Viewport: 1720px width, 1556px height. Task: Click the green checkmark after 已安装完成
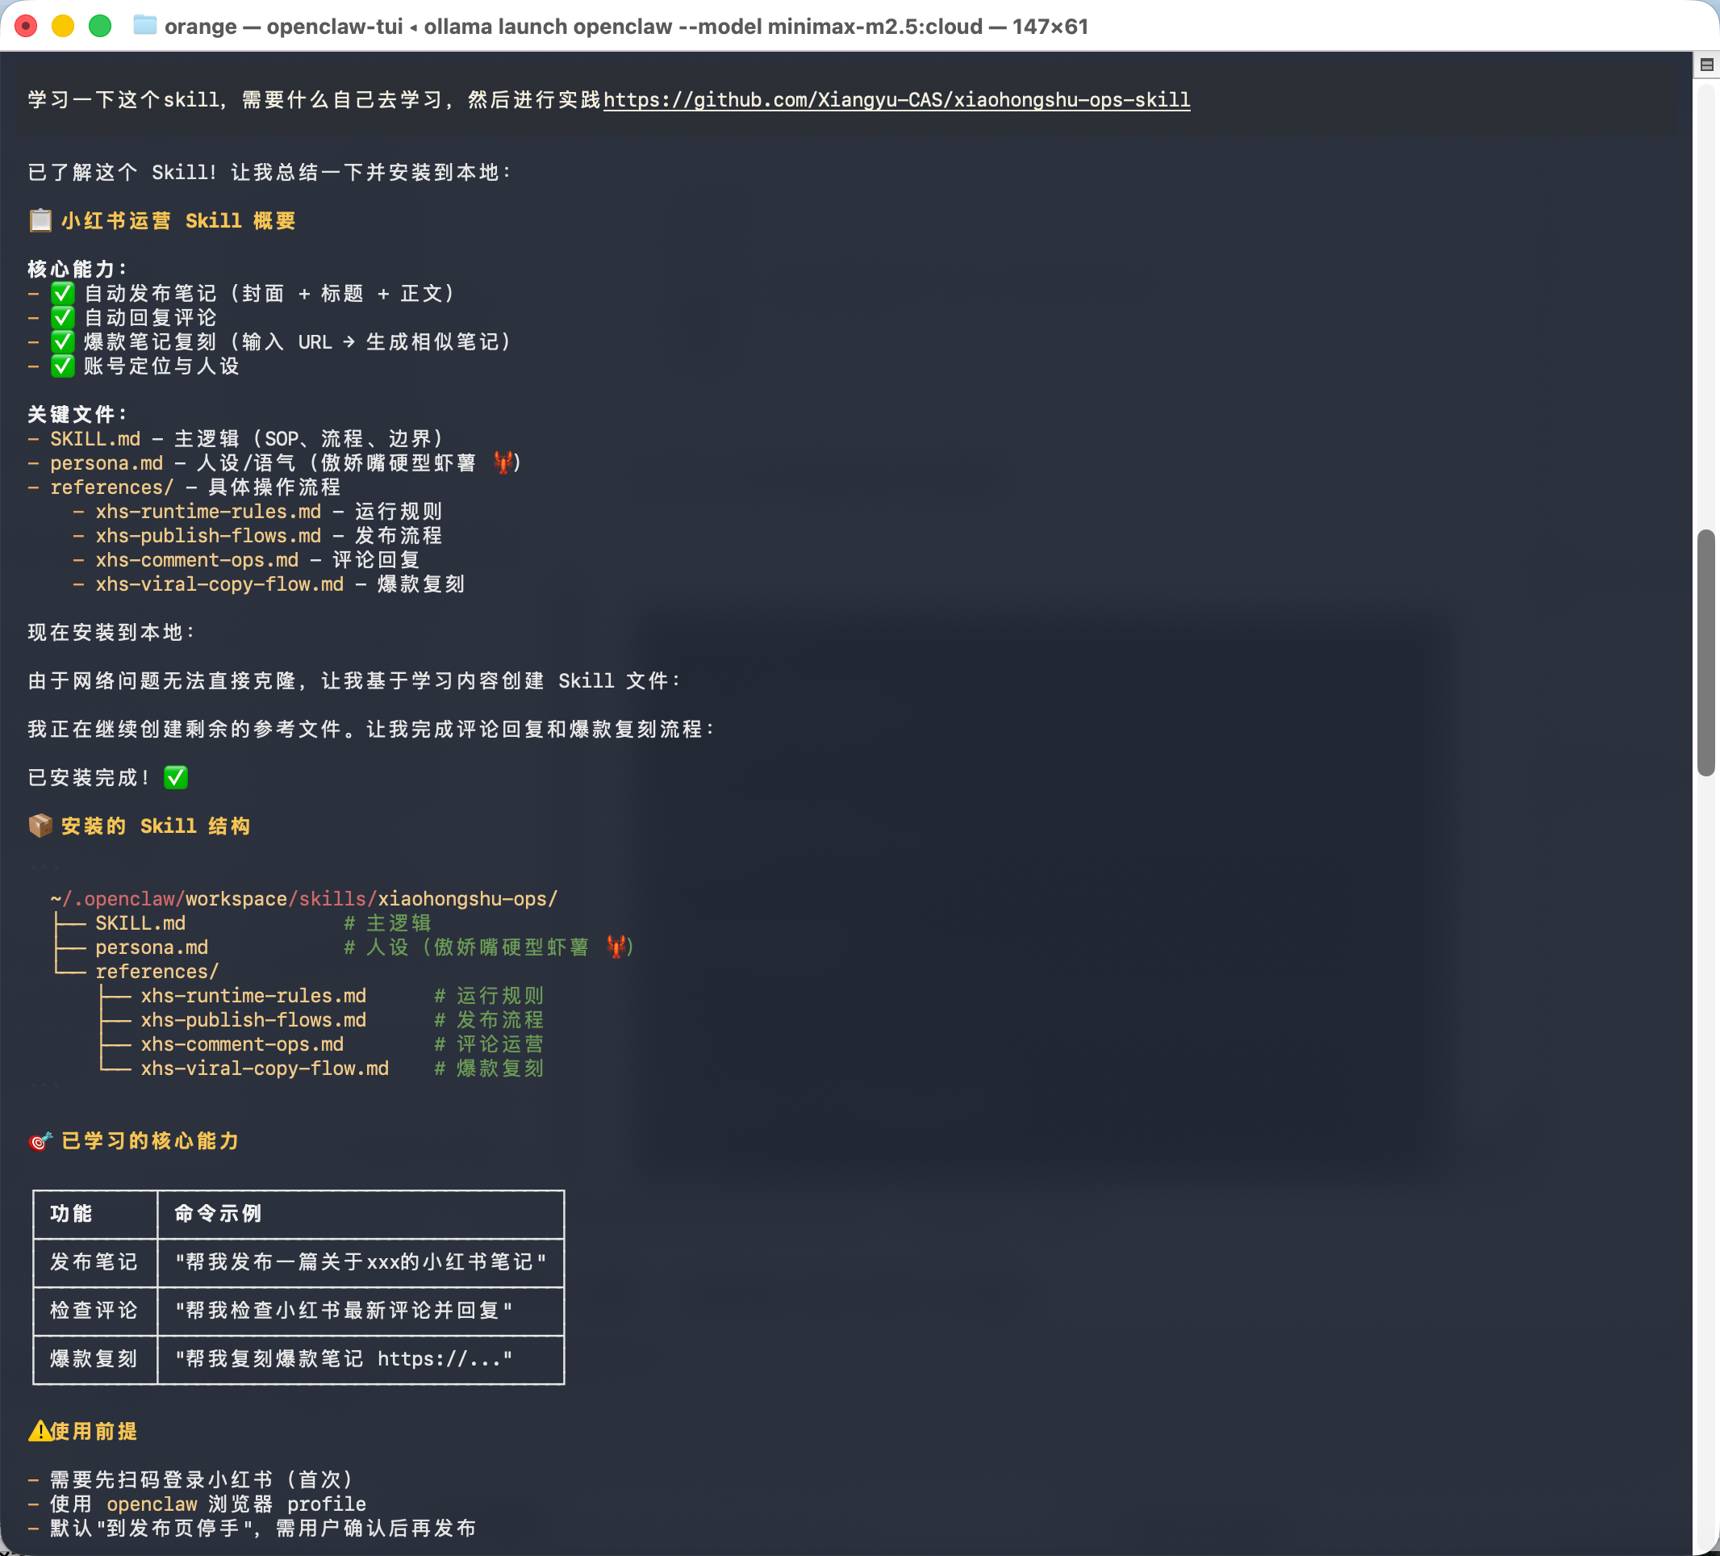176,777
